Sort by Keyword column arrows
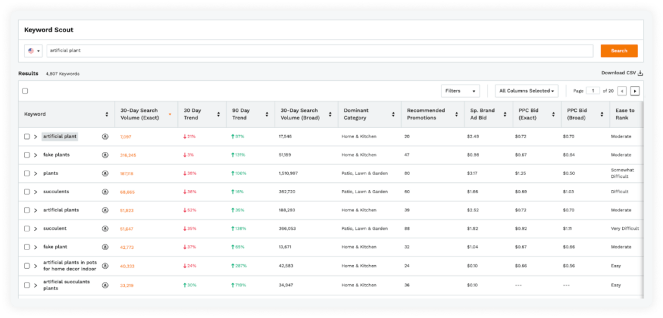Image resolution: width=663 pixels, height=318 pixels. [107, 114]
